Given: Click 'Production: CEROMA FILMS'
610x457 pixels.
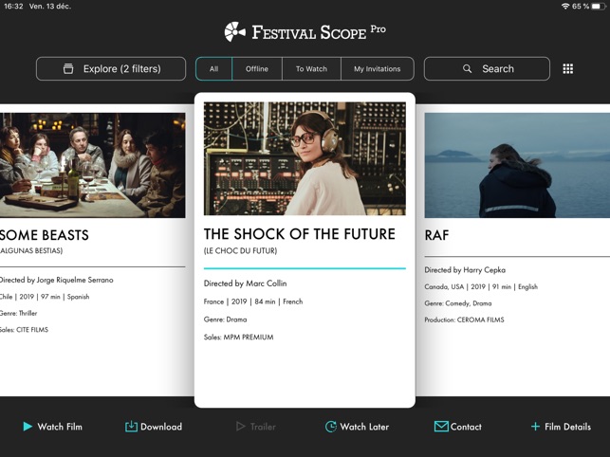Looking at the screenshot, I should coord(464,320).
